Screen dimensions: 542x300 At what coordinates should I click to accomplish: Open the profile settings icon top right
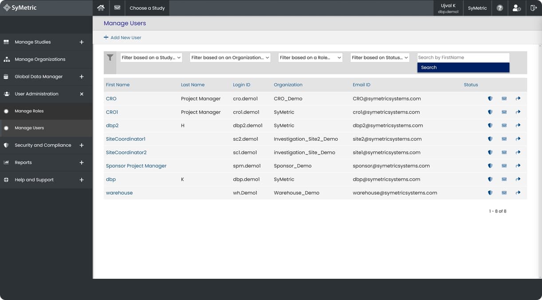pyautogui.click(x=516, y=8)
